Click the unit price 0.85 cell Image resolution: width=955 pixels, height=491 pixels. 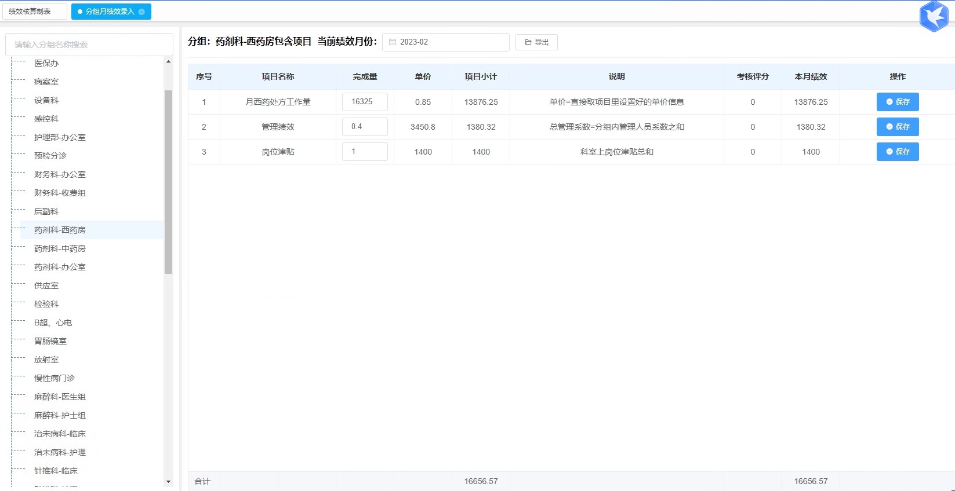pyautogui.click(x=423, y=102)
